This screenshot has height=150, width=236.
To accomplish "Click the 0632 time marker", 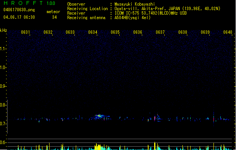I will tap(48, 32).
